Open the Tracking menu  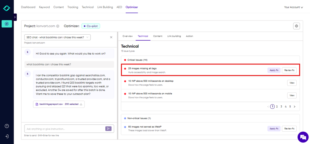pyautogui.click(x=73, y=7)
